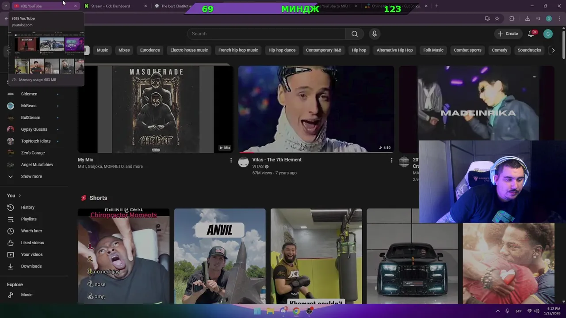The width and height of the screenshot is (566, 318).
Task: Open Chrome extensions puzzle icon
Action: [x=512, y=19]
